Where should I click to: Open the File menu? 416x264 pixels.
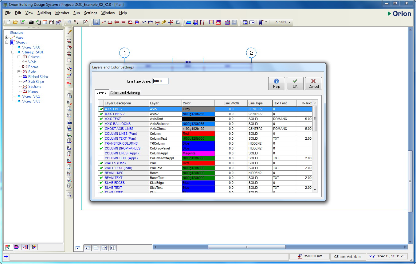click(8, 13)
